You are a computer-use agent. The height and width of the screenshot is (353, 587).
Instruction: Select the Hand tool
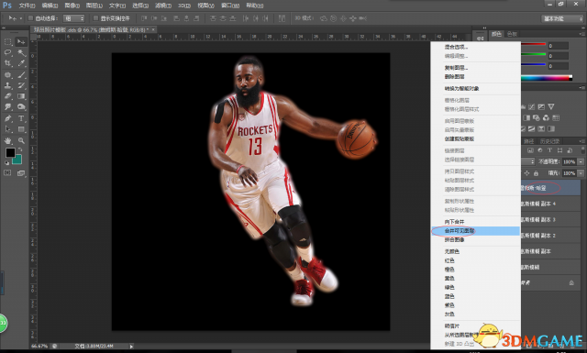(x=8, y=141)
